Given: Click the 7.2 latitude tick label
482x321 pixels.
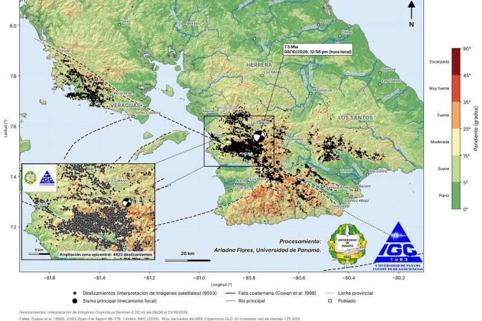Looking at the screenshot, I should [13, 227].
